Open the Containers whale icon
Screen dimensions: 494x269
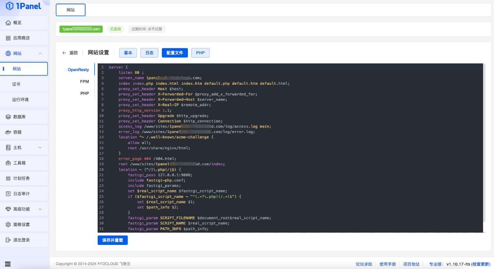(8, 132)
